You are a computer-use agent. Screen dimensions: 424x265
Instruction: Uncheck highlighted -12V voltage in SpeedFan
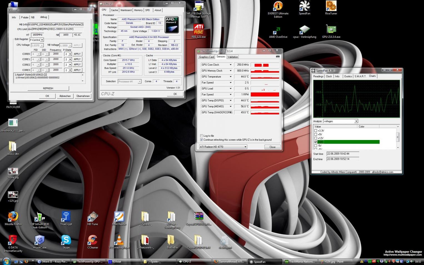pos(316,142)
